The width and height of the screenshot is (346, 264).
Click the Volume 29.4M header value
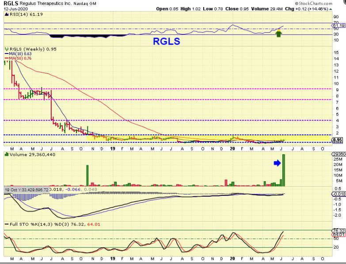point(267,9)
